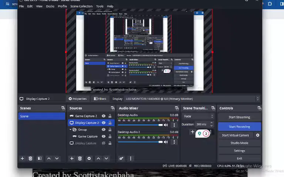Mute the Desktop Audio 2 speaker icon

(166, 142)
